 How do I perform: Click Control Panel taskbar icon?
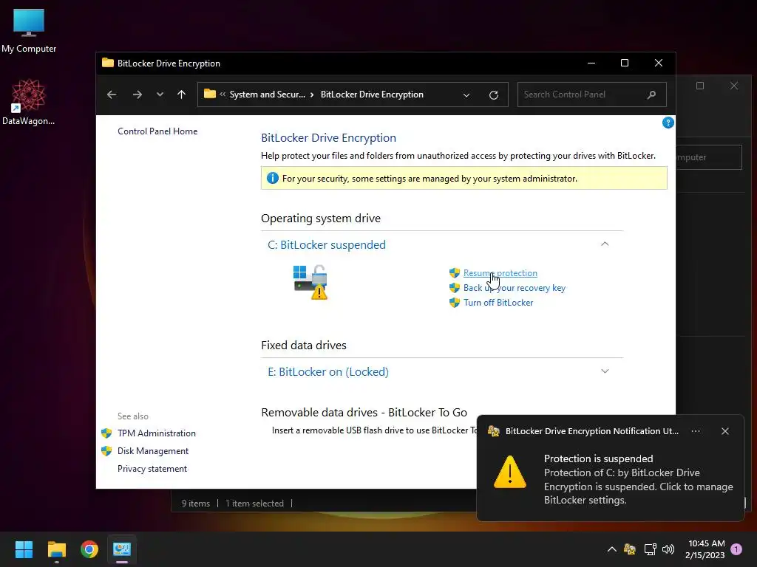[x=122, y=549]
